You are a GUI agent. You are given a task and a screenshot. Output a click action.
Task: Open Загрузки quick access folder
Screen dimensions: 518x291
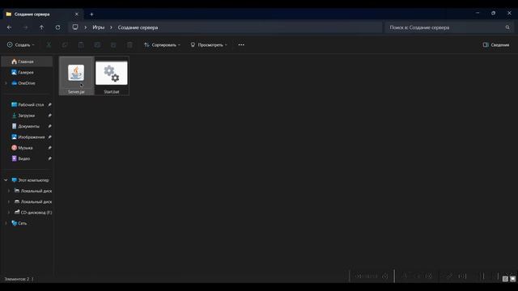[x=23, y=116]
